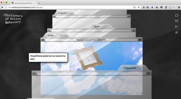The height and width of the screenshot is (99, 181).
Task: Click the empty address bar of ex-Ray window
Action: [92, 31]
